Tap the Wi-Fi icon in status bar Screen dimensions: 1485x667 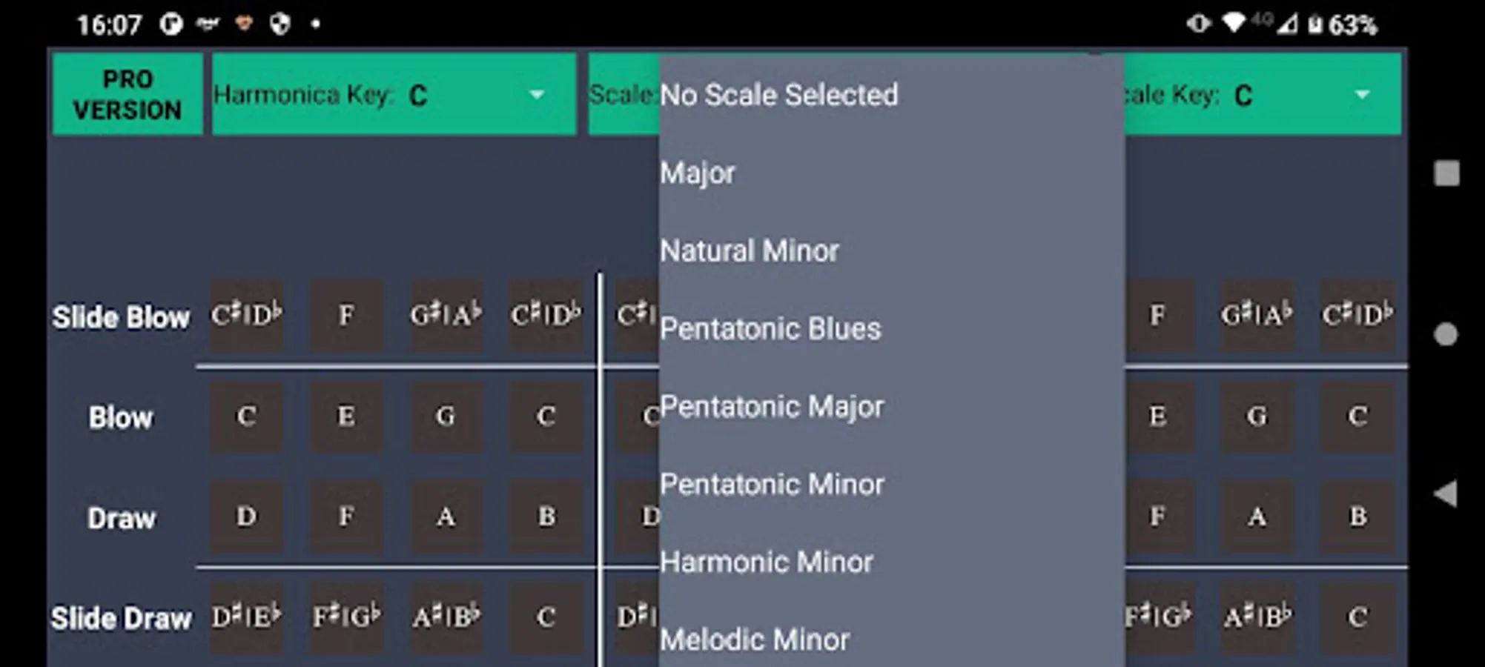pos(1234,24)
